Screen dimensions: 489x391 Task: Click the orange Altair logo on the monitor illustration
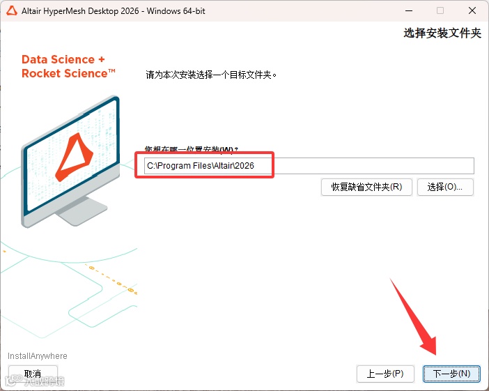[x=75, y=157]
